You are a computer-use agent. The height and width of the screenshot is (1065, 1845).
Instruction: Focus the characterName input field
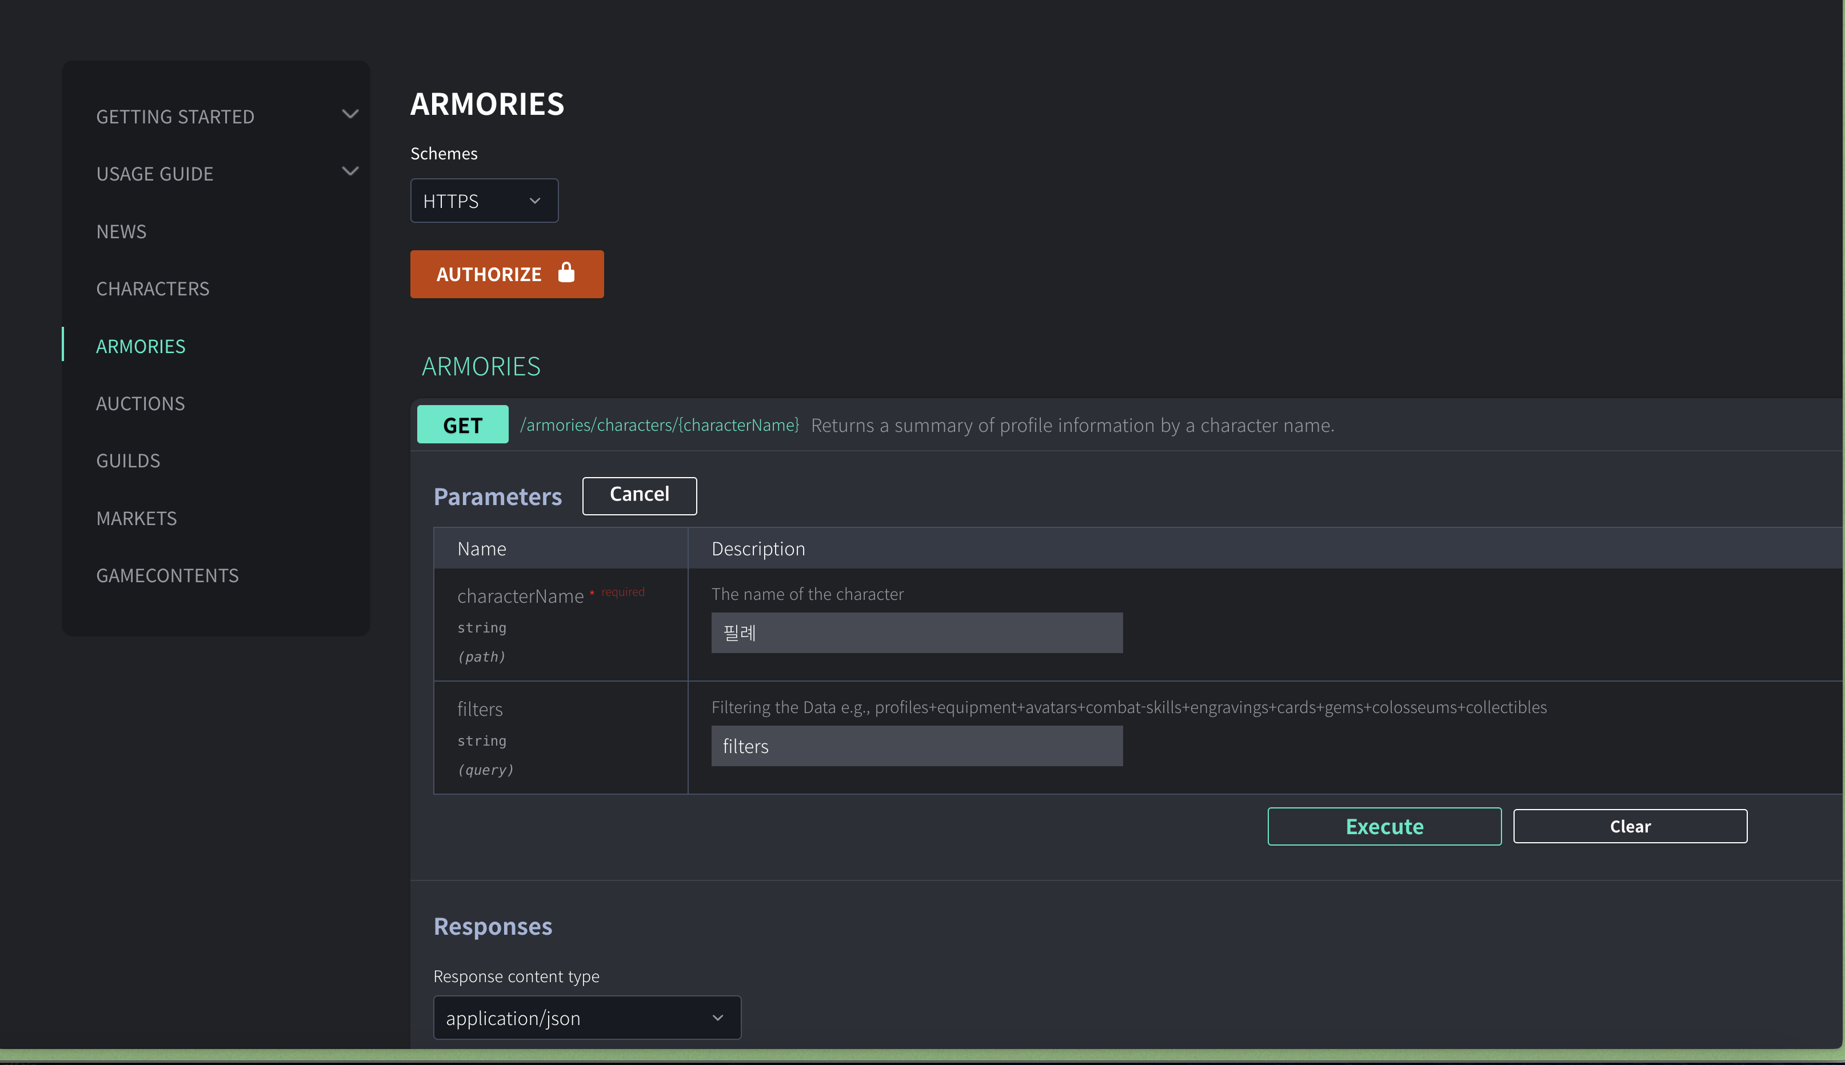(x=917, y=632)
